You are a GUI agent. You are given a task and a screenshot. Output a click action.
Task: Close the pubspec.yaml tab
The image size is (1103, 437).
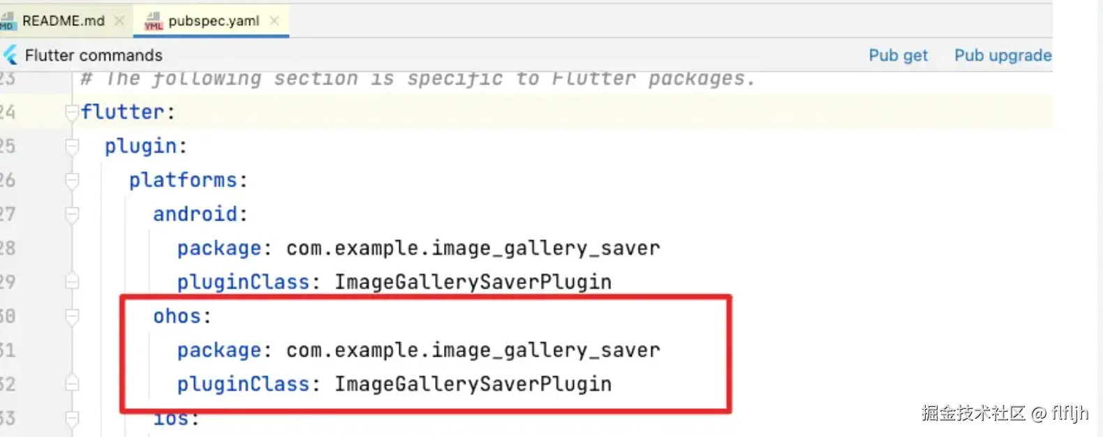[x=274, y=21]
